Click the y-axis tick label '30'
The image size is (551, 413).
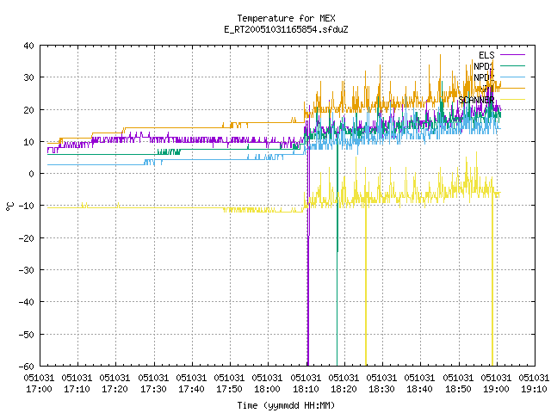click(x=28, y=77)
